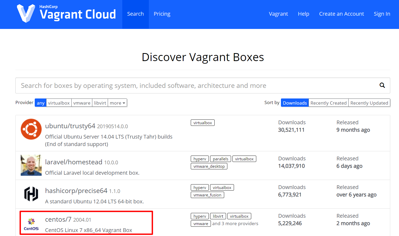Click the '30,521,111' downloads count
This screenshot has height=236, width=399.
click(291, 130)
